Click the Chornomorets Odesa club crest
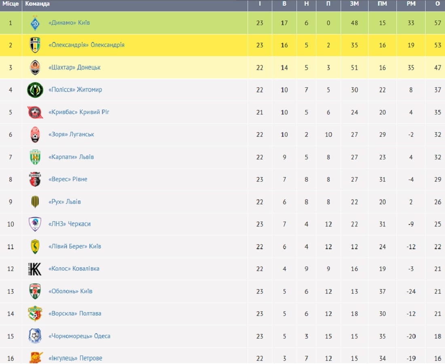Viewport: 445px width, 364px height. click(35, 336)
